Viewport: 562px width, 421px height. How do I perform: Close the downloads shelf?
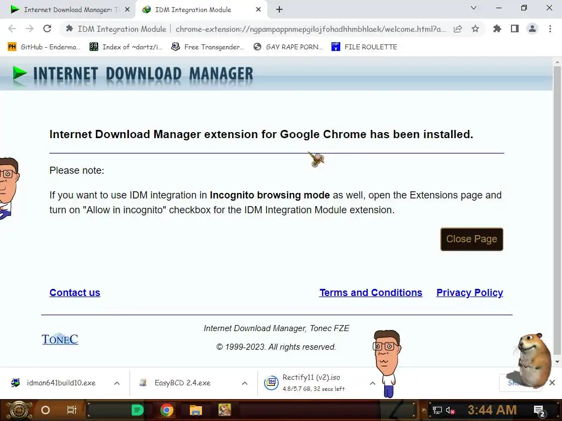pyautogui.click(x=552, y=383)
